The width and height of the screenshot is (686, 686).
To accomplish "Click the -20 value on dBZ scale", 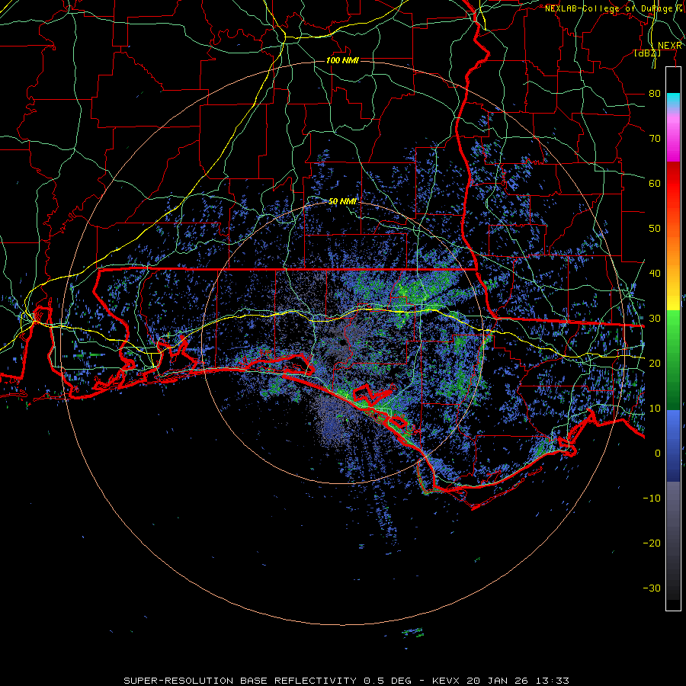I will click(x=652, y=543).
